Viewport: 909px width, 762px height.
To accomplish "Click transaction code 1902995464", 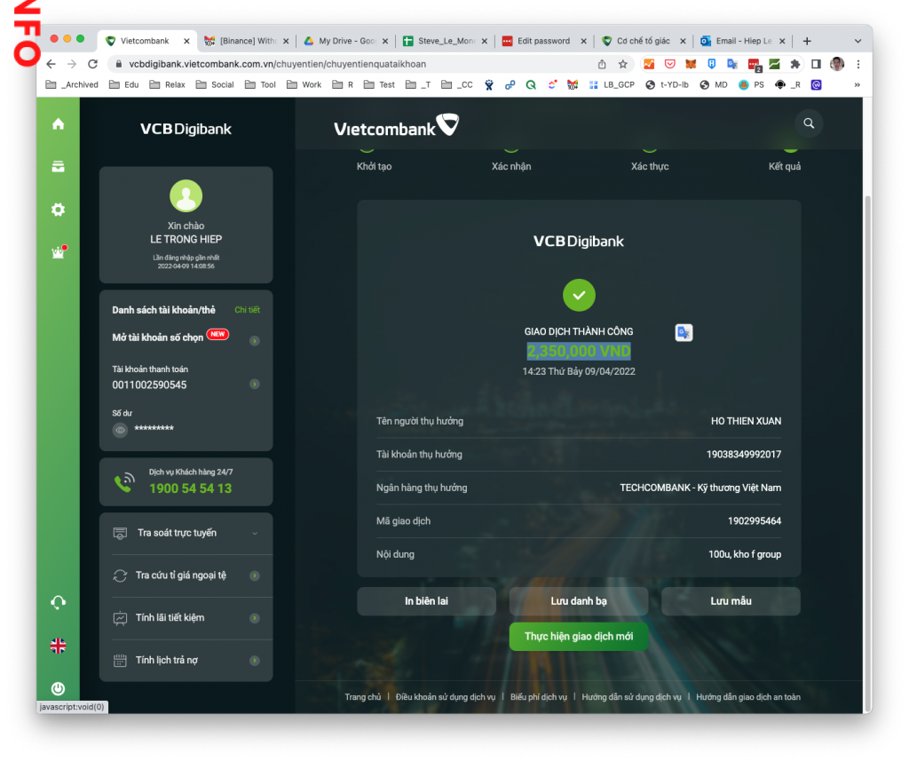I will (755, 521).
